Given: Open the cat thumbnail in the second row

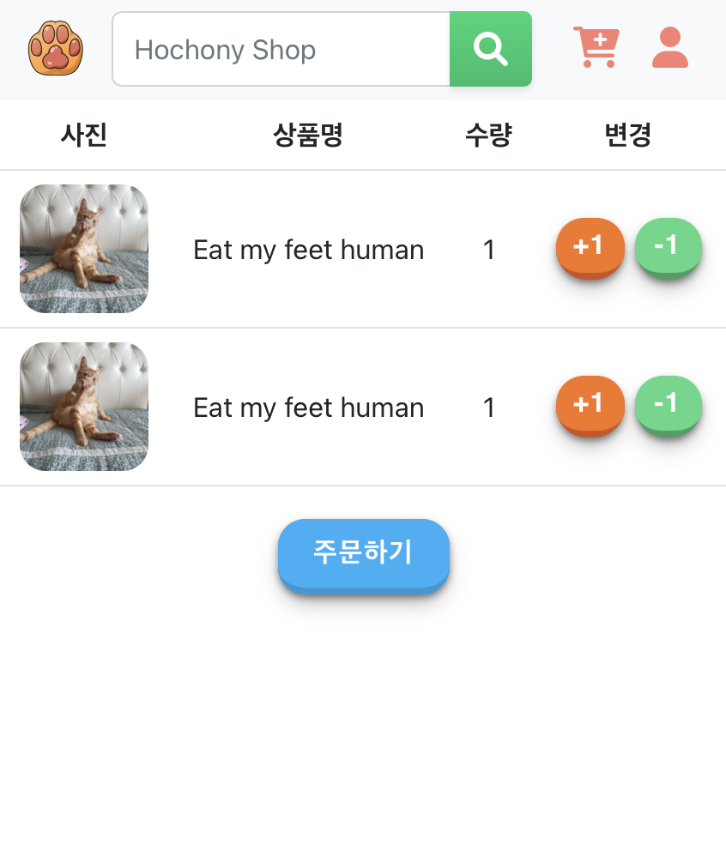Looking at the screenshot, I should coord(84,407).
